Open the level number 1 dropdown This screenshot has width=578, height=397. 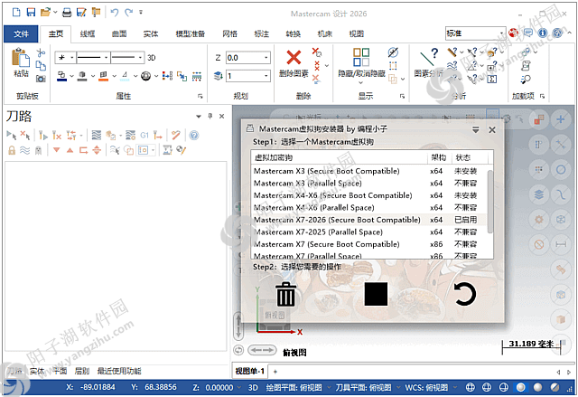click(266, 76)
